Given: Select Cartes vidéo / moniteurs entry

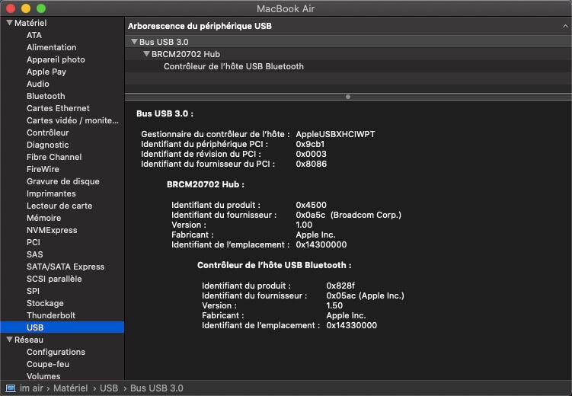Looking at the screenshot, I should click(72, 120).
